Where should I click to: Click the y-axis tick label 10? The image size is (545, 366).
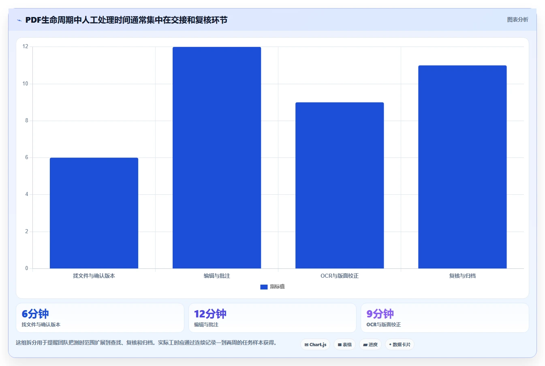point(26,84)
